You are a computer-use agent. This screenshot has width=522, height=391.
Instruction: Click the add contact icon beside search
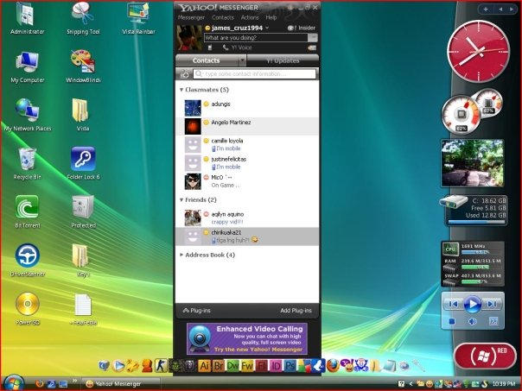click(184, 74)
